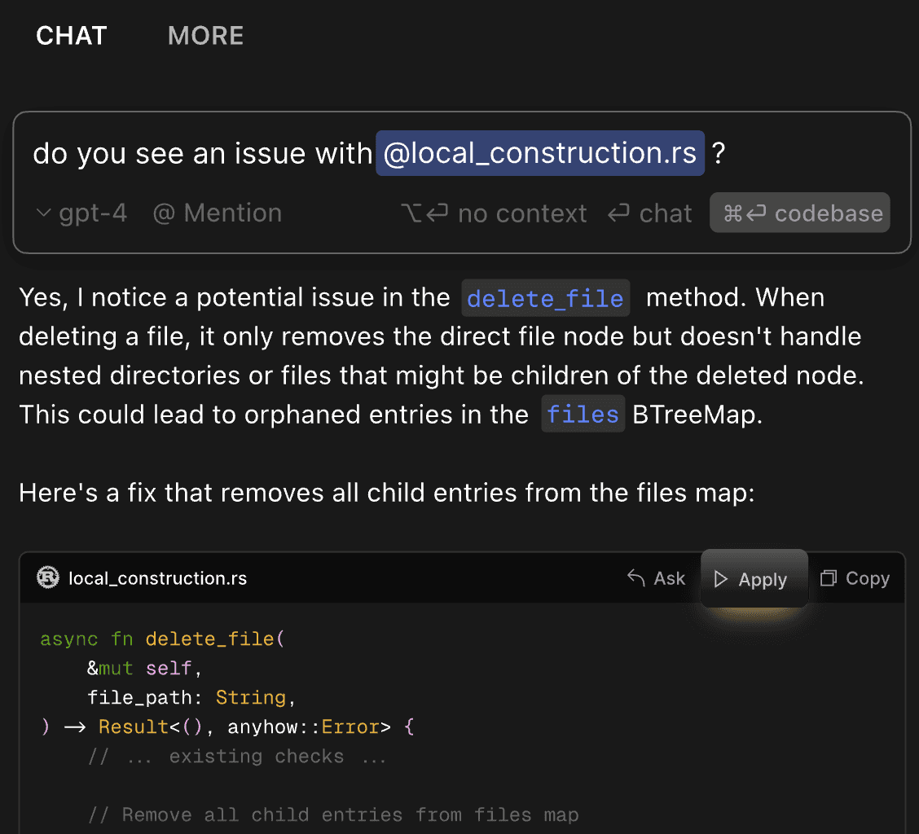The image size is (919, 834).
Task: Click the Rust file icon in code header
Action: coord(48,578)
